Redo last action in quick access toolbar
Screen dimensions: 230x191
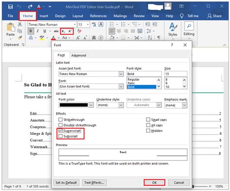pyautogui.click(x=30, y=7)
